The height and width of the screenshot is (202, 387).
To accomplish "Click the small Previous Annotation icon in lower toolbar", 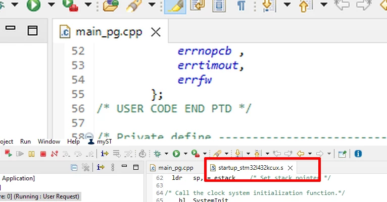I will point(258,154).
